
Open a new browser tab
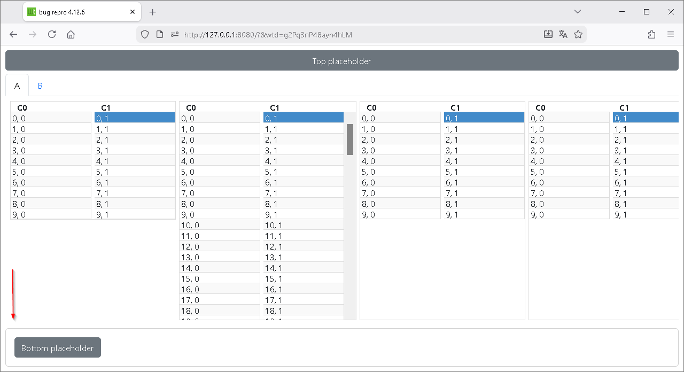(153, 12)
